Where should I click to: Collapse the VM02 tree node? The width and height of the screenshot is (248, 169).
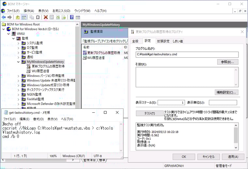8,34
